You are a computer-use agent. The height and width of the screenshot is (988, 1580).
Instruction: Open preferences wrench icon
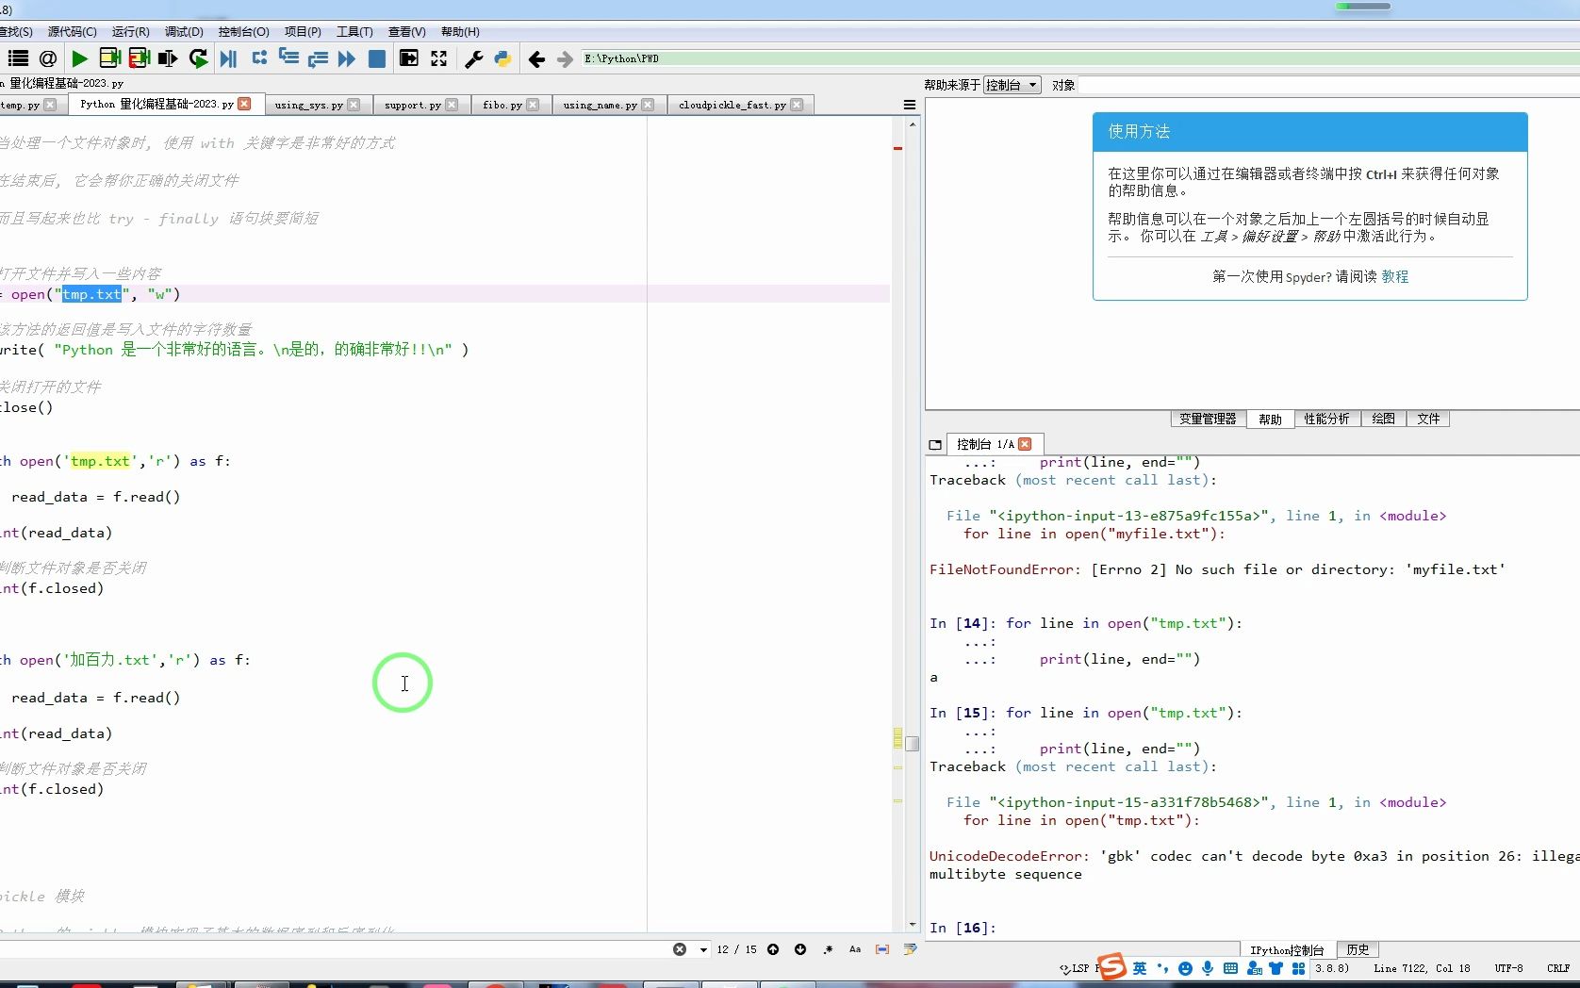[x=474, y=58]
